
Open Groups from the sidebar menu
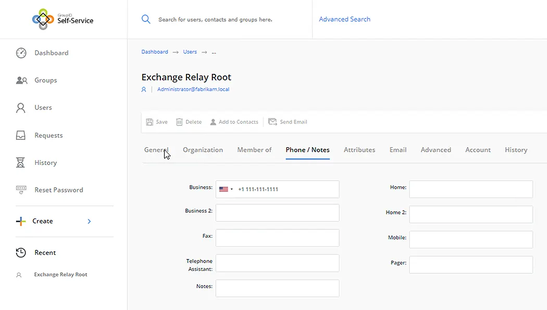pos(46,80)
